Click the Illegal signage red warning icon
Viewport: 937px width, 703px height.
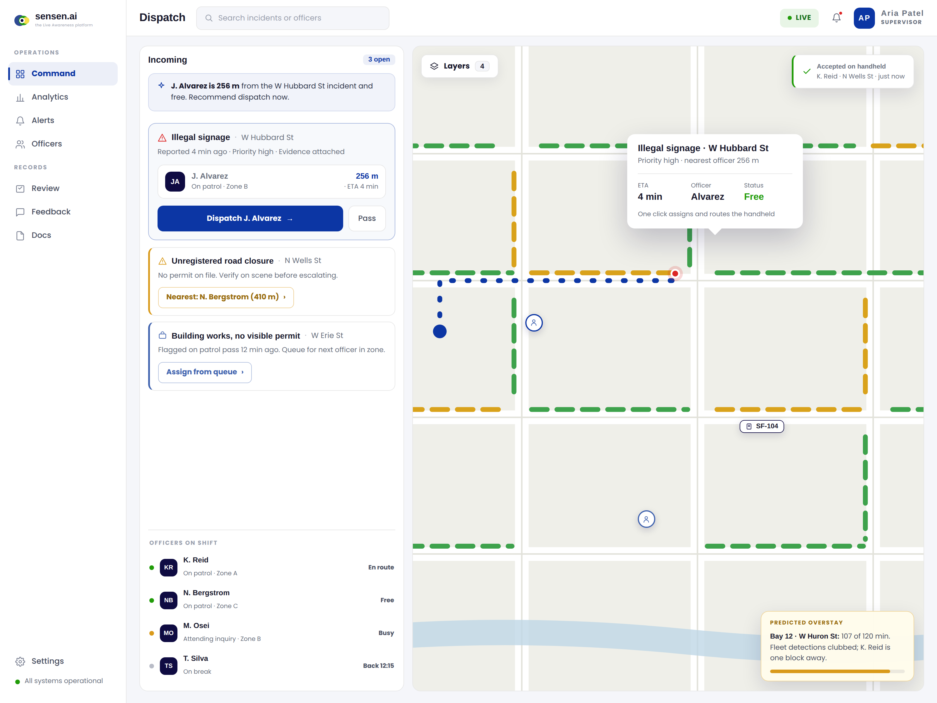click(x=162, y=138)
